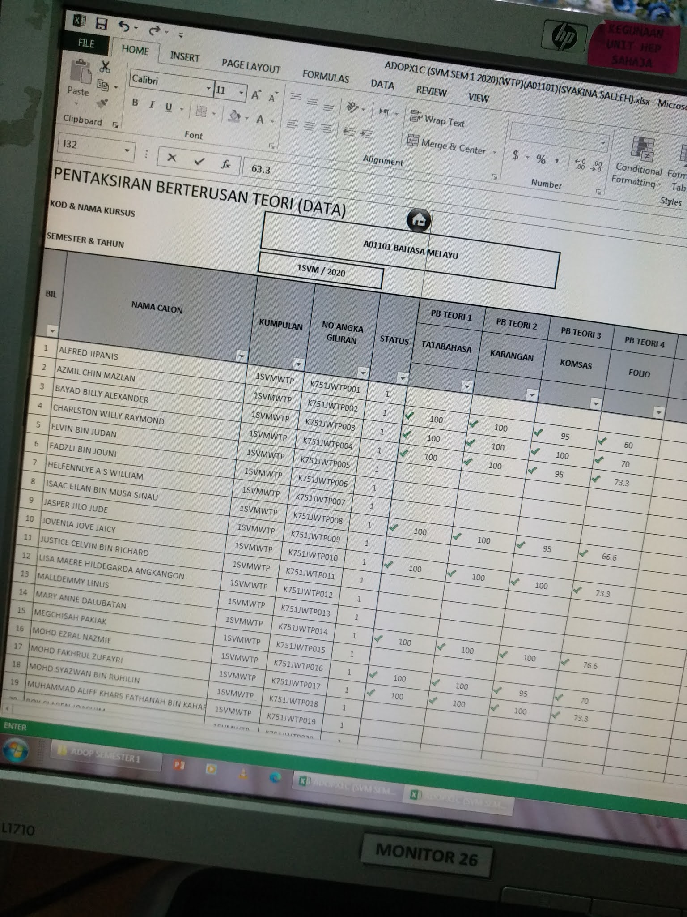Set the Orientation text angle icon
Viewport: 687px width, 917px height.
(x=352, y=107)
